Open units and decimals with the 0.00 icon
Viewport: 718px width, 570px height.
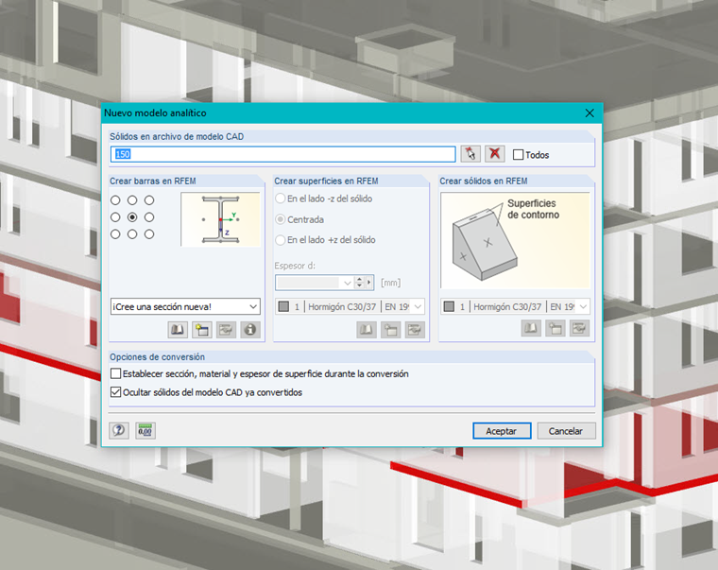145,430
